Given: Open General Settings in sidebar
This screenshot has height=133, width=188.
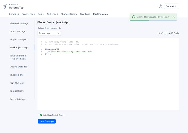Looking at the screenshot, I should [x=19, y=24].
